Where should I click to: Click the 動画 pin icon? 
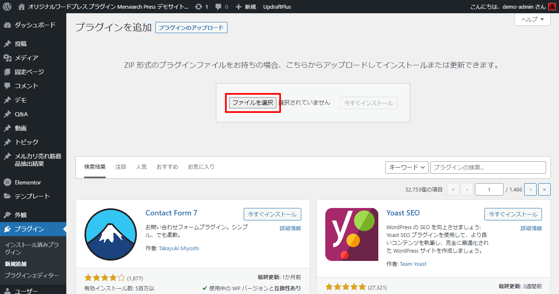coord(7,128)
